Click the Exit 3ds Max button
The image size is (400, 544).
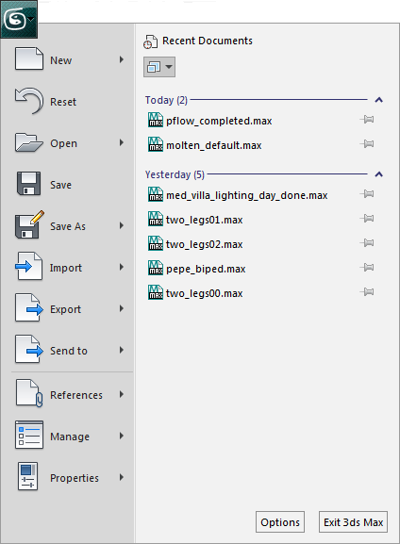point(353,521)
